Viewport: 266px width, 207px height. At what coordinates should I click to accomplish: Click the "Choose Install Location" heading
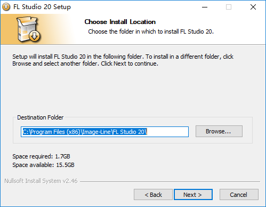pyautogui.click(x=120, y=22)
